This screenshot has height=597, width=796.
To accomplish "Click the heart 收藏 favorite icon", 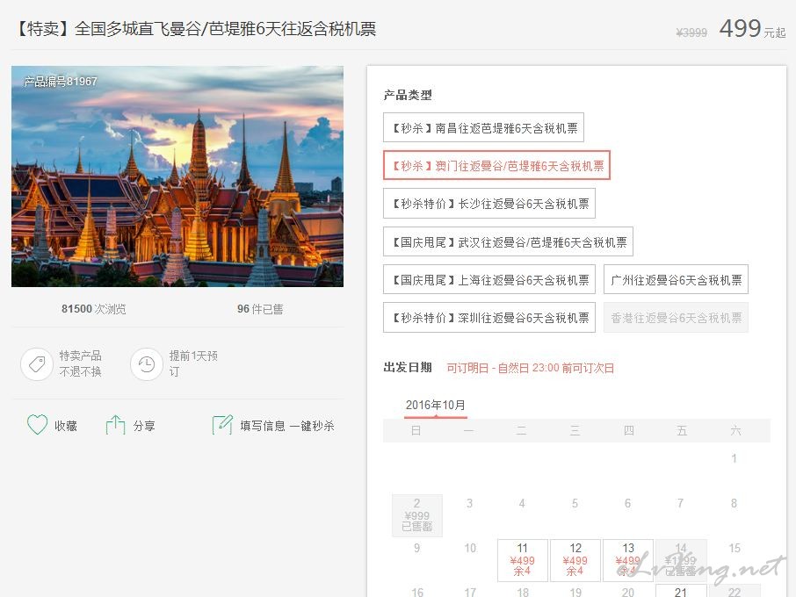I will (x=37, y=425).
